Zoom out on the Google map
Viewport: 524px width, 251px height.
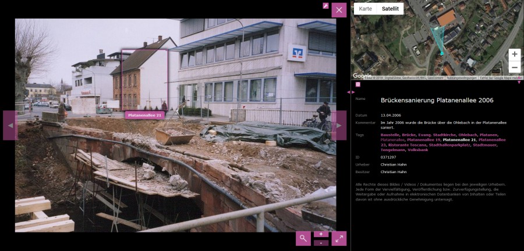[x=514, y=67]
